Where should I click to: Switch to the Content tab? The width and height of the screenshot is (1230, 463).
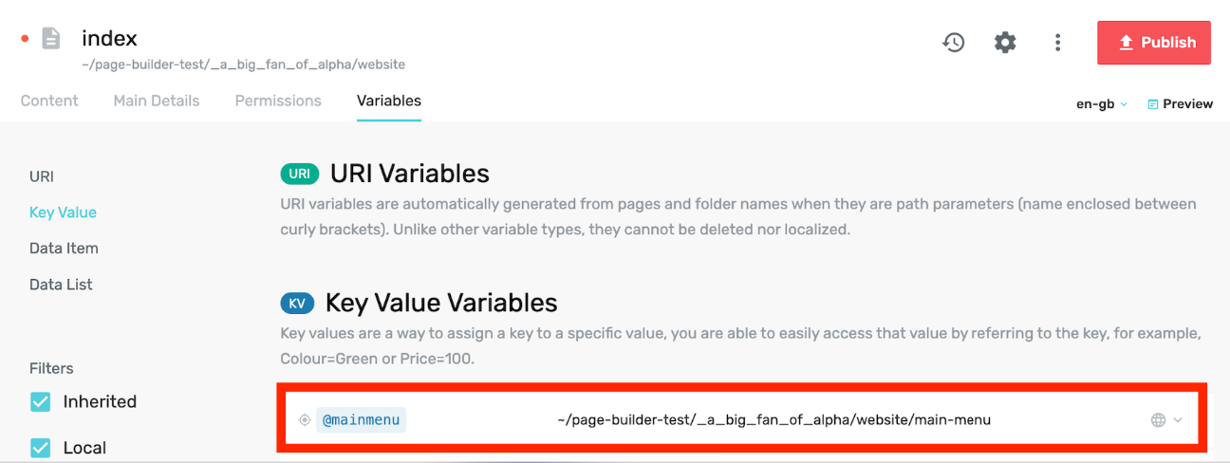[x=49, y=101]
